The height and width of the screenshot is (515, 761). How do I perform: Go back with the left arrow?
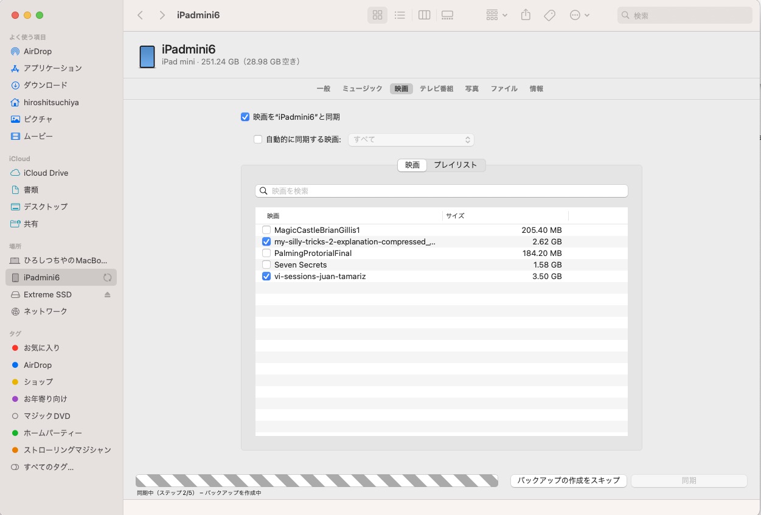pyautogui.click(x=141, y=15)
